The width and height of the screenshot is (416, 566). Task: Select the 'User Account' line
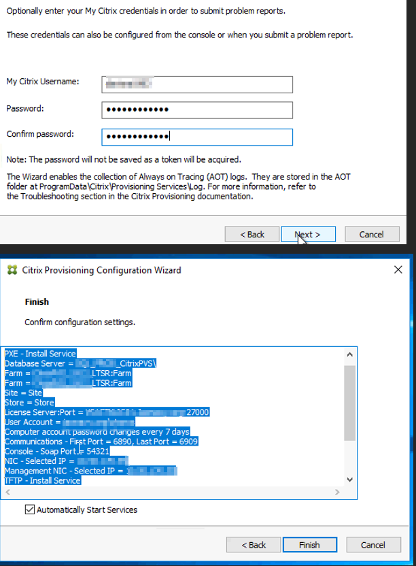click(x=69, y=422)
